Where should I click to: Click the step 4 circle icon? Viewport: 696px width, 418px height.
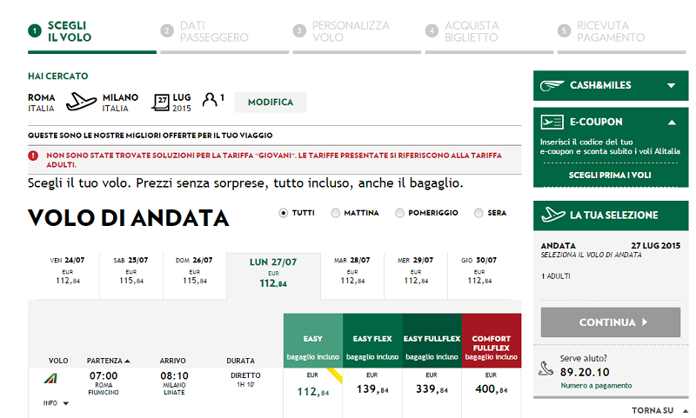click(x=432, y=31)
